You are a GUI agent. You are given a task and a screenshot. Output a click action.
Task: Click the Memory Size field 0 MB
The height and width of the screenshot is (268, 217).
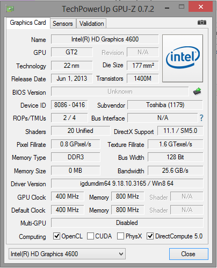coord(76,171)
